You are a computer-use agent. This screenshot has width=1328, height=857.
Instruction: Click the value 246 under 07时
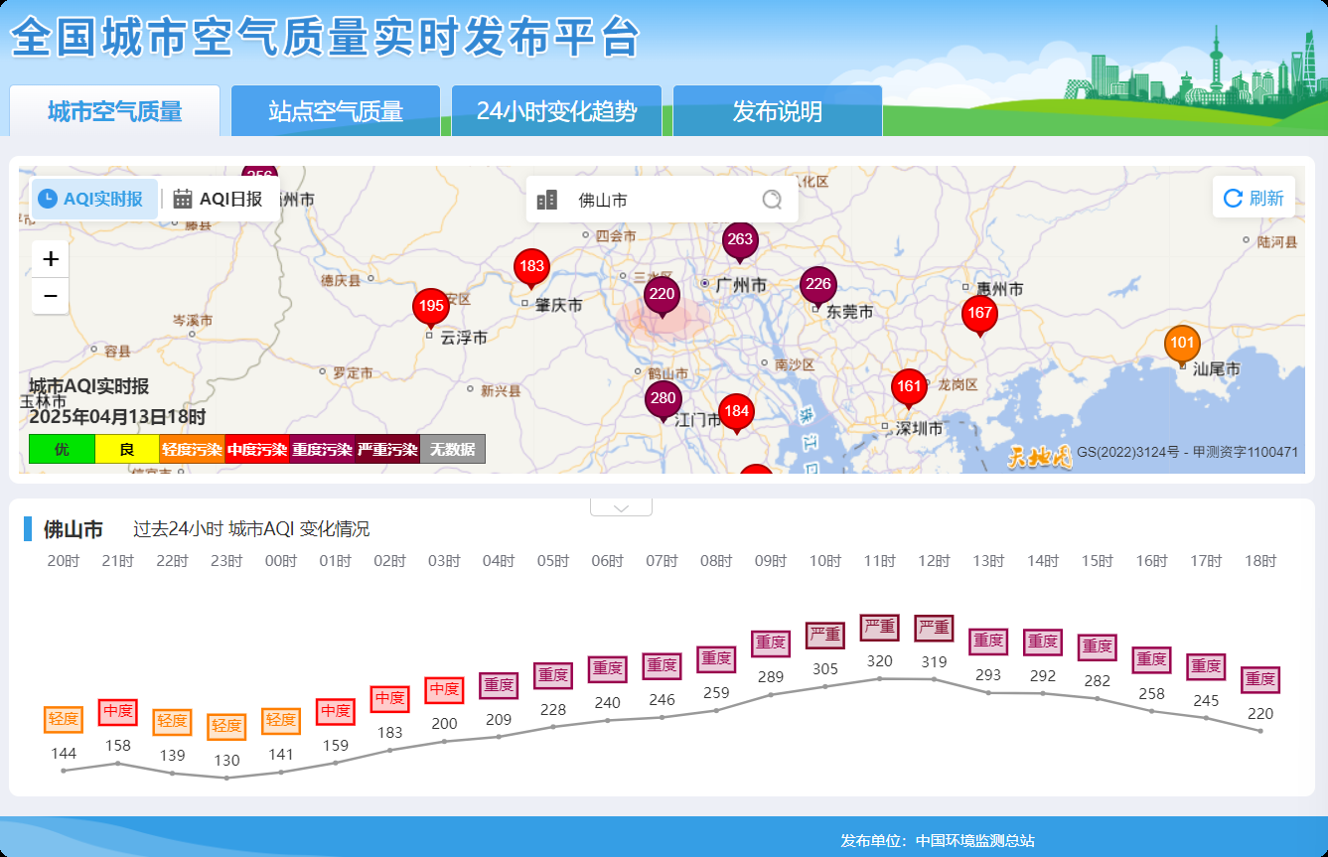[x=662, y=700]
